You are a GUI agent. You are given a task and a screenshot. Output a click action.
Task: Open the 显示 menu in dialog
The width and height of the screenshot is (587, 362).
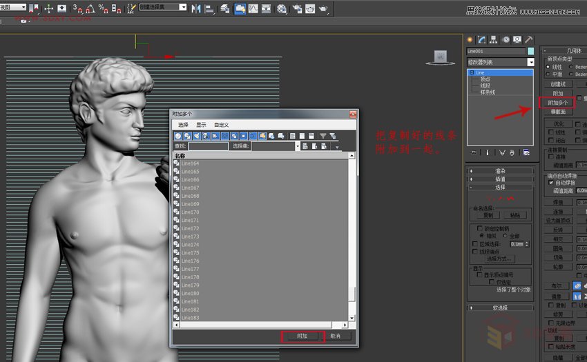point(201,125)
